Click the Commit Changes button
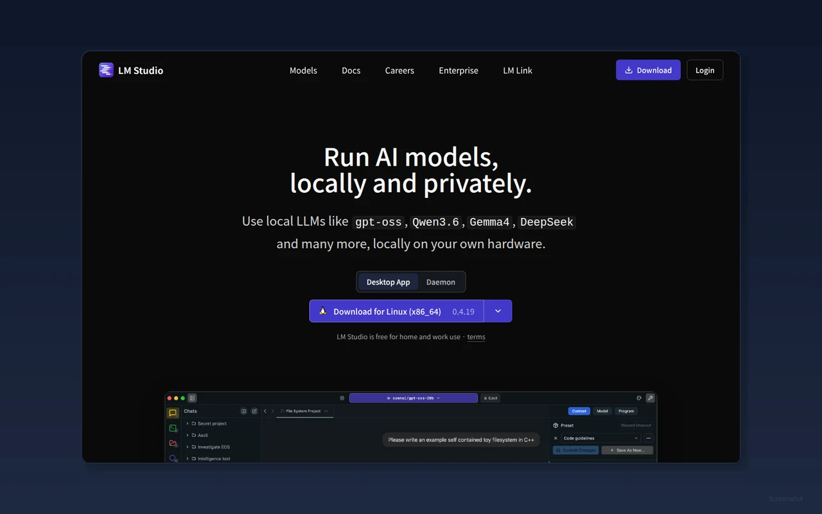 576,450
